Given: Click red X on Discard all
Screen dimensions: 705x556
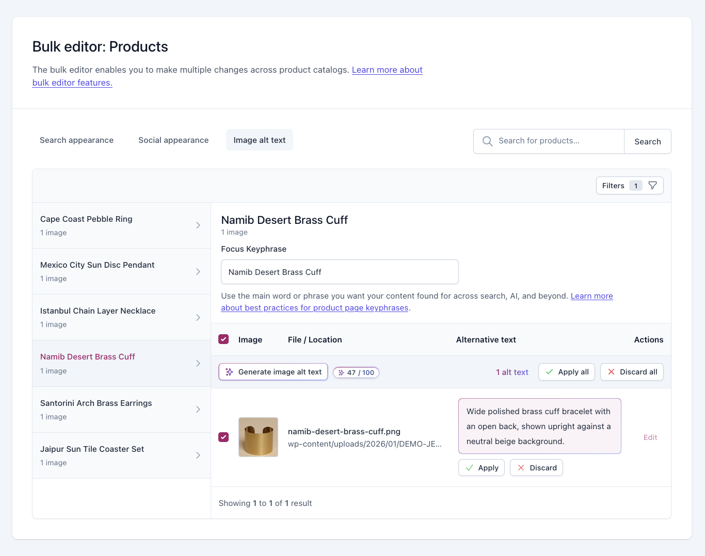Looking at the screenshot, I should click(x=611, y=372).
